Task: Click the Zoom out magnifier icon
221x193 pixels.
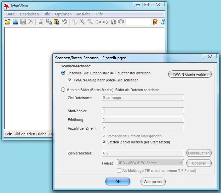Action: point(90,22)
